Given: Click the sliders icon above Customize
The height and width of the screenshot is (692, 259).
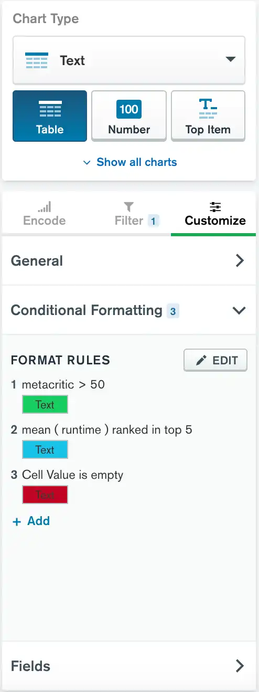Looking at the screenshot, I should pos(215,207).
